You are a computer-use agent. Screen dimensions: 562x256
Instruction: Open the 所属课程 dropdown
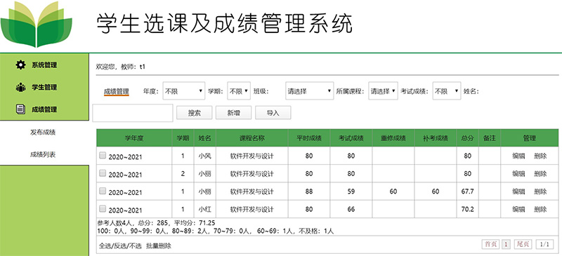(x=383, y=91)
